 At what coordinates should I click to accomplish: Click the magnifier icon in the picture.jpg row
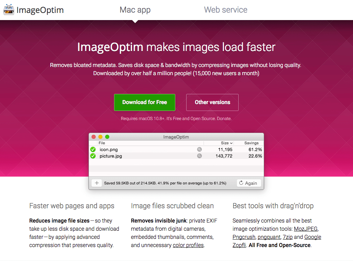click(199, 156)
